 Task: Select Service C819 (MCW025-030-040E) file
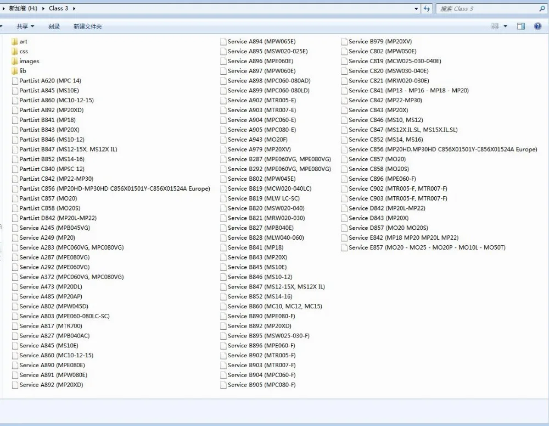[x=395, y=61]
